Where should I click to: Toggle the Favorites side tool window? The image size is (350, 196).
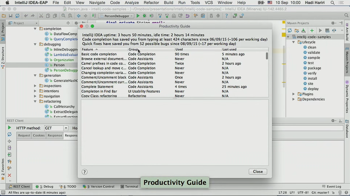point(3,169)
